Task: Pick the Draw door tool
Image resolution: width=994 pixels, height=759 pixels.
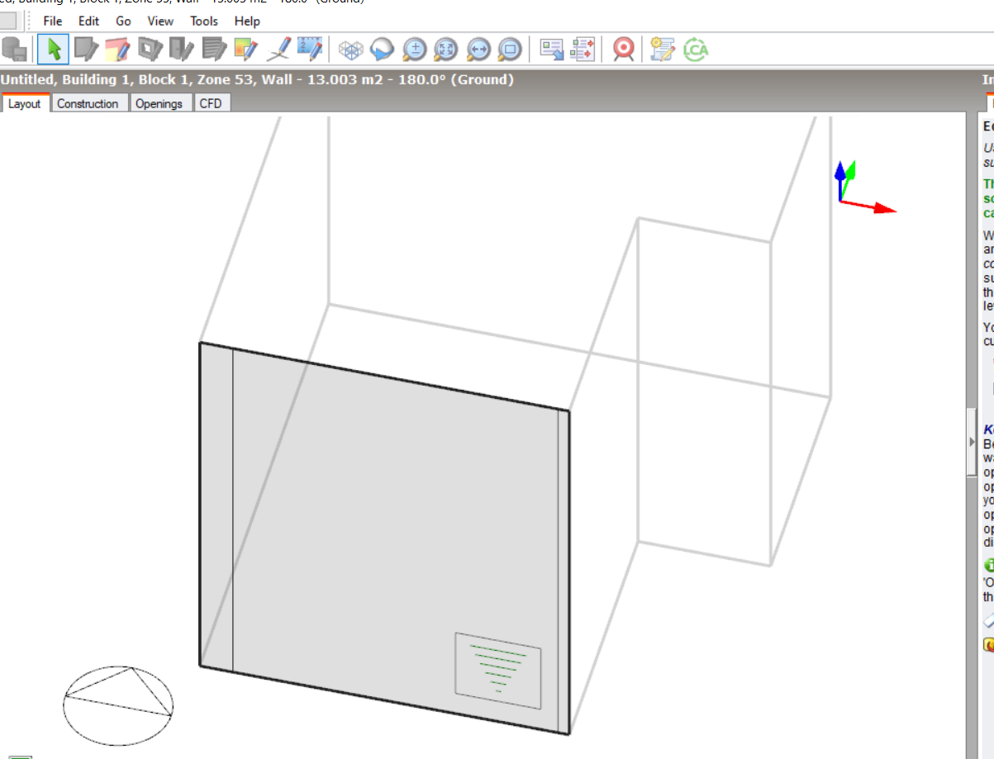Action: click(181, 50)
